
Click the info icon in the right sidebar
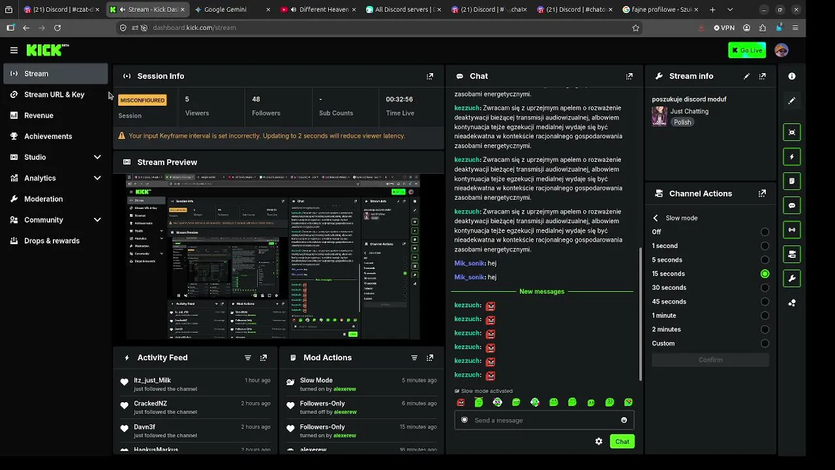[x=792, y=76]
